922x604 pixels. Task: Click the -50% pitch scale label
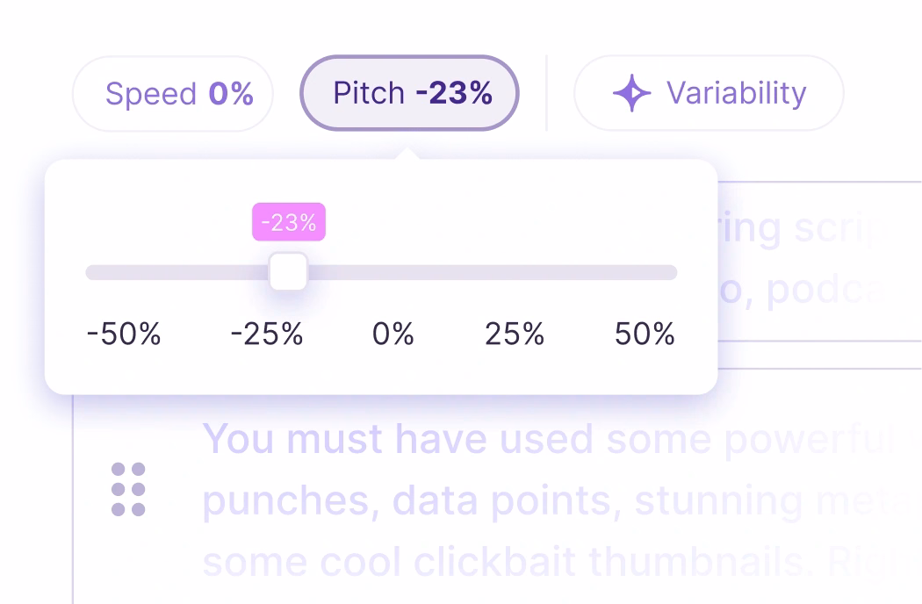[x=124, y=334]
